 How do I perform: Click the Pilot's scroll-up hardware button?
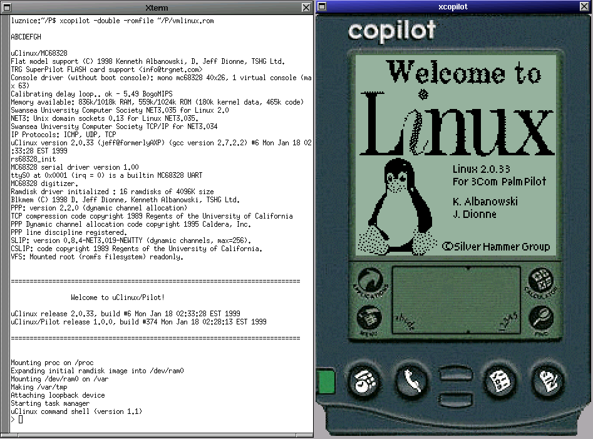tap(456, 374)
